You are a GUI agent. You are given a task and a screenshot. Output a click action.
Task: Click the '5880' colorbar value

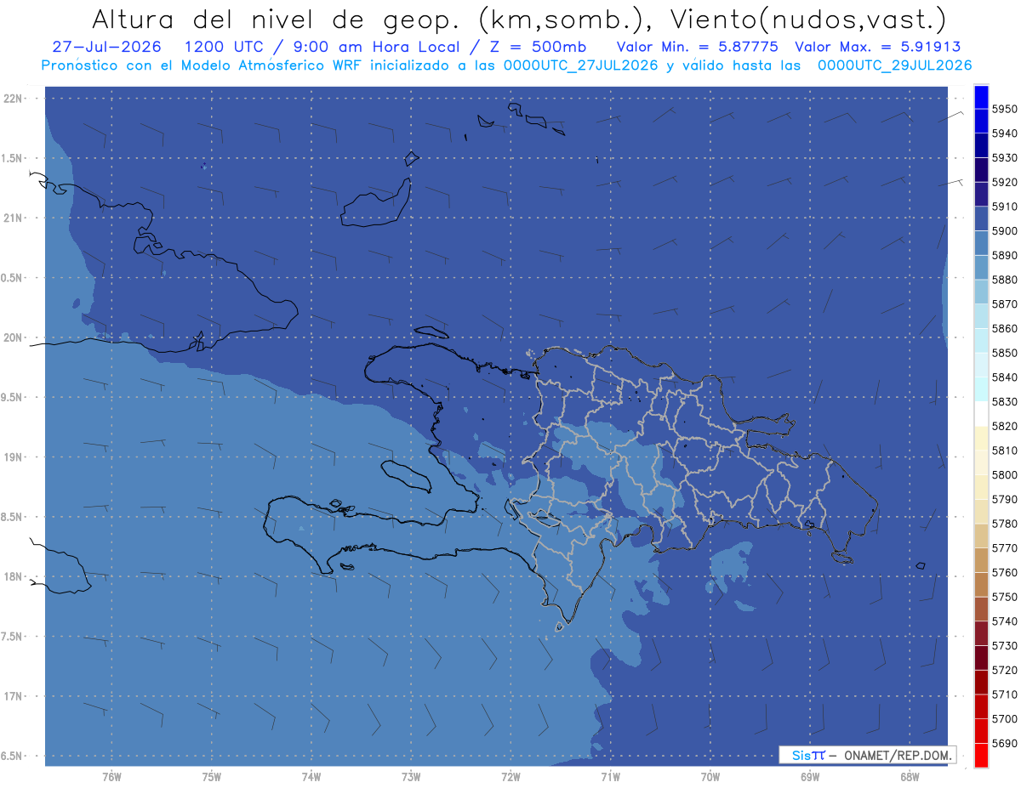1005,280
